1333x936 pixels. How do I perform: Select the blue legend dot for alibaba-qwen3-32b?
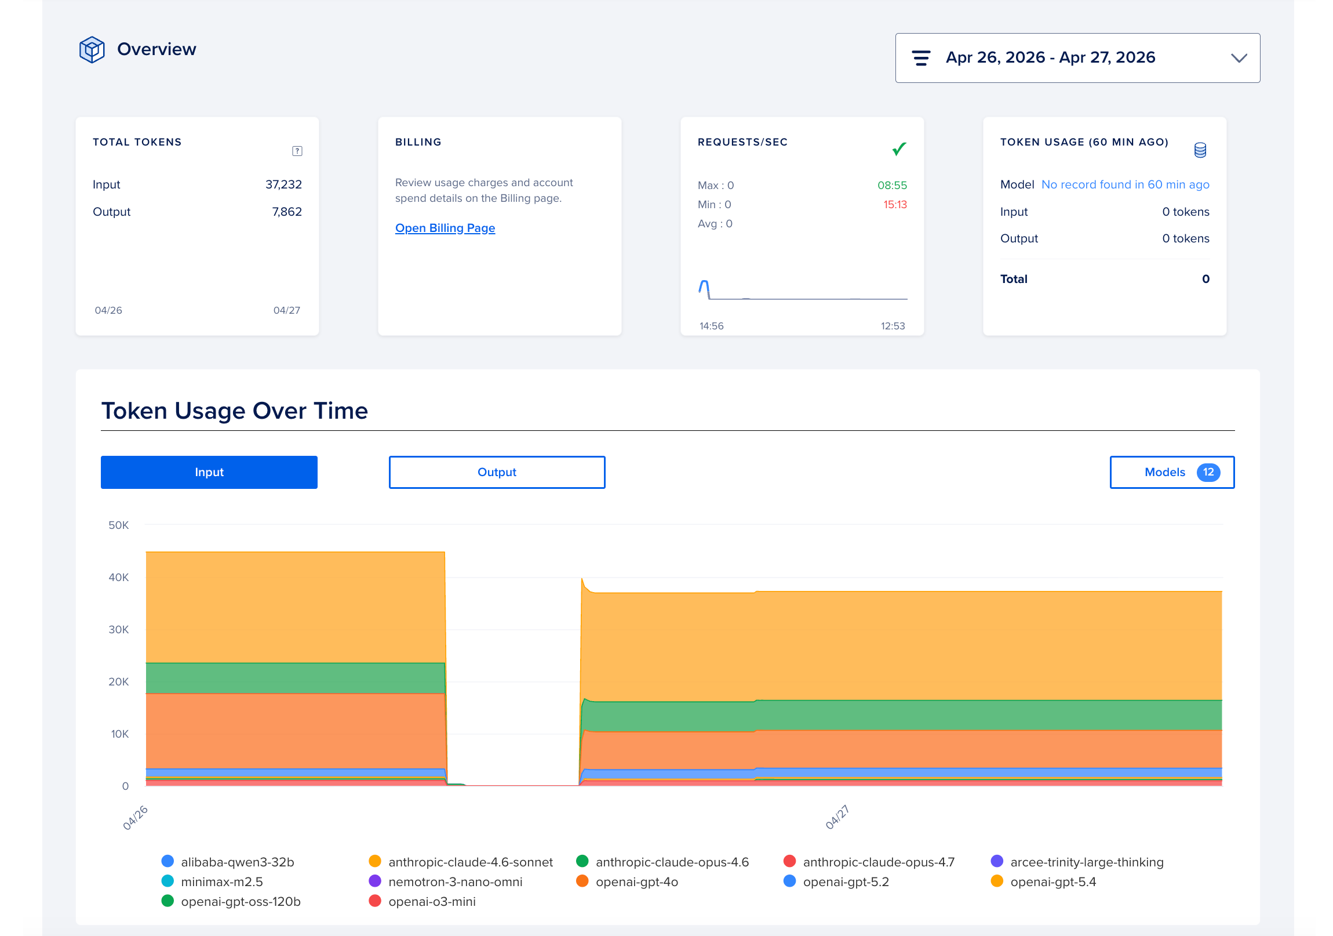click(167, 862)
